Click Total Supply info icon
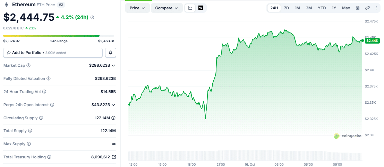This screenshot has height=167, width=384. click(x=30, y=131)
